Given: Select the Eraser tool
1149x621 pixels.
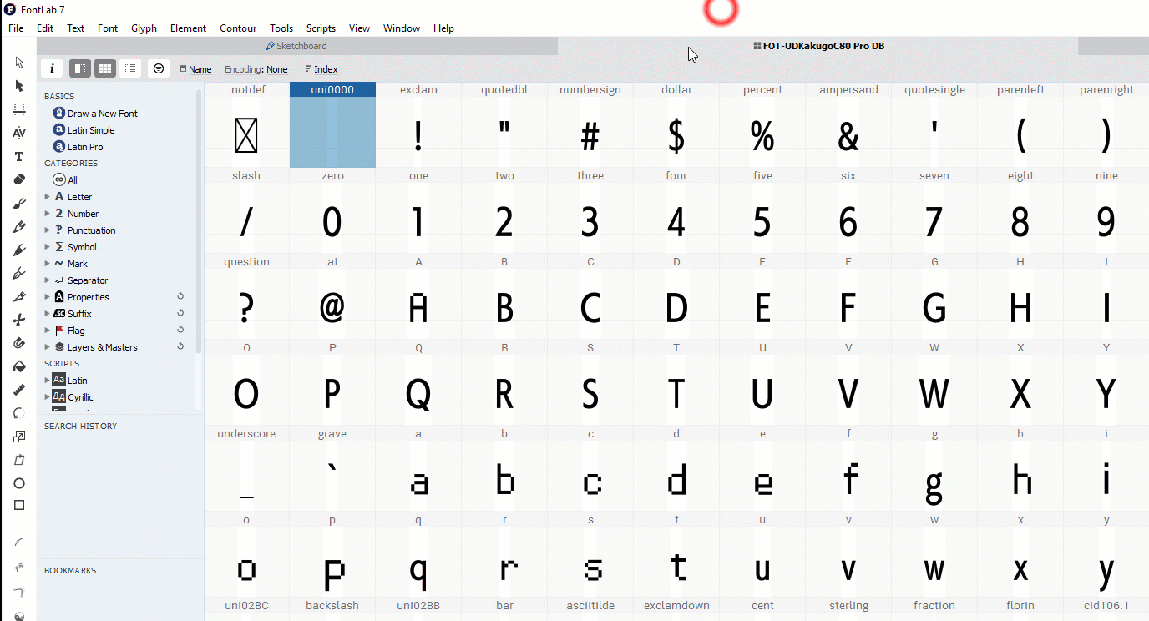Looking at the screenshot, I should point(19,179).
